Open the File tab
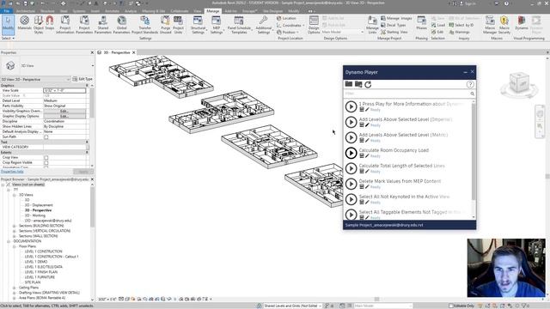This screenshot has width=550, height=309. [7, 11]
